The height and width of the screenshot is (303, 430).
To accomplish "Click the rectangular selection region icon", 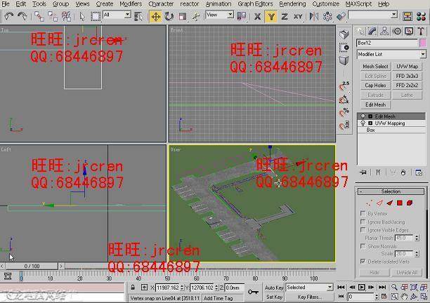I will (x=96, y=16).
